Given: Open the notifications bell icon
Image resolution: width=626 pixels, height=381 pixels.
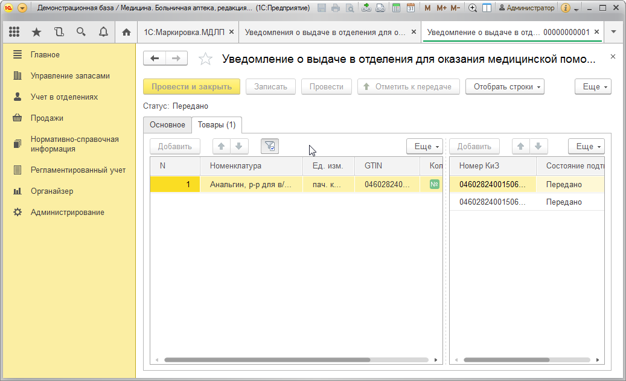Looking at the screenshot, I should click(103, 32).
